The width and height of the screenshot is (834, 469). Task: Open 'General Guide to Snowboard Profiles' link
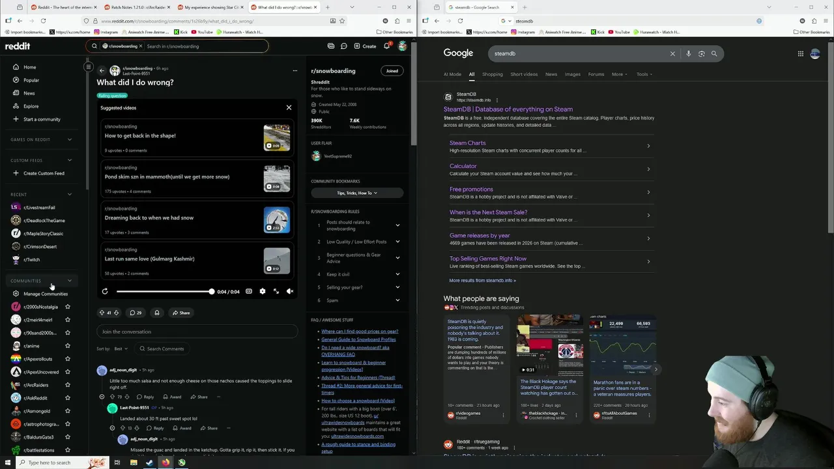pos(358,339)
